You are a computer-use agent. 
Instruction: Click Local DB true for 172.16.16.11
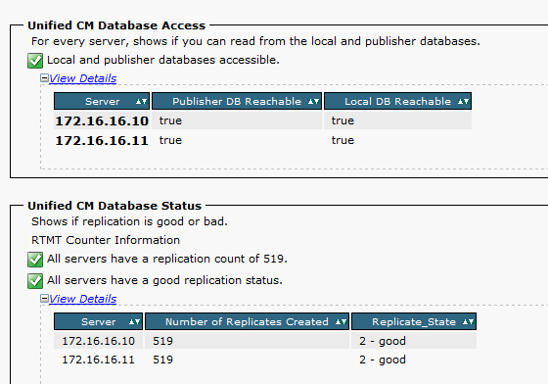click(x=342, y=141)
